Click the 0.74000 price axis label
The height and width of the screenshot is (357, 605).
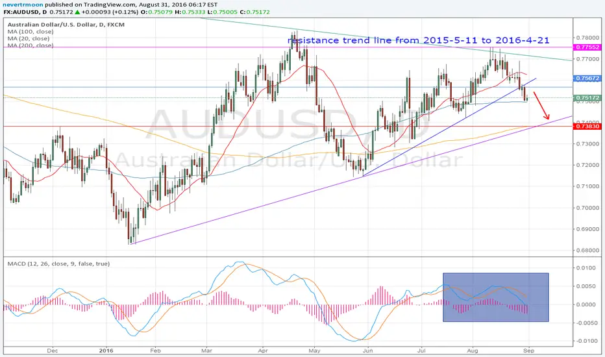[587, 121]
